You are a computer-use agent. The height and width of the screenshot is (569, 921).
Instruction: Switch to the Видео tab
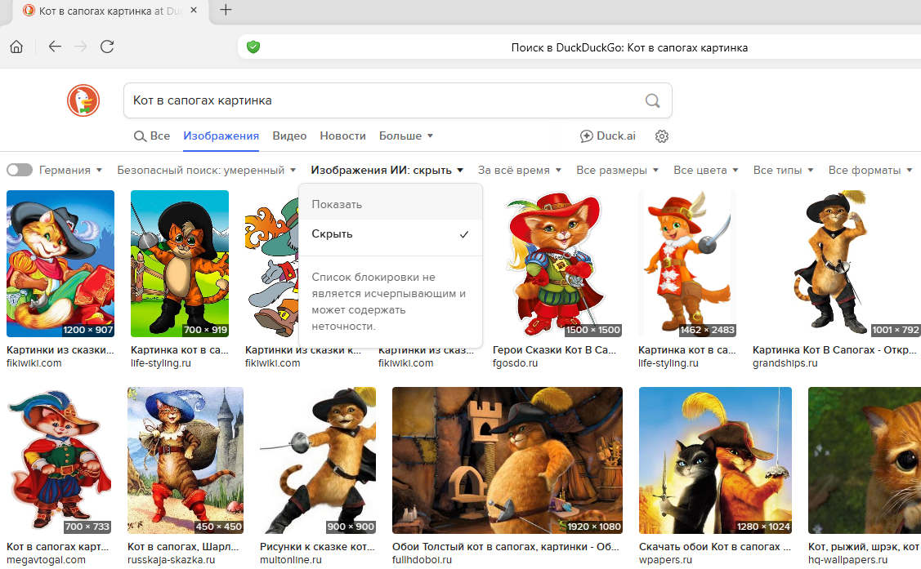[289, 136]
